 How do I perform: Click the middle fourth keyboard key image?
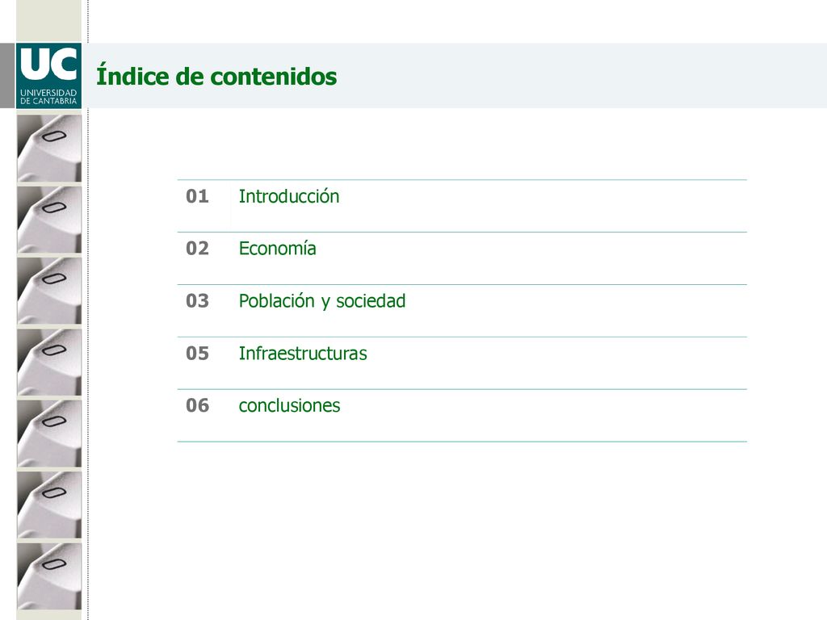click(x=49, y=362)
